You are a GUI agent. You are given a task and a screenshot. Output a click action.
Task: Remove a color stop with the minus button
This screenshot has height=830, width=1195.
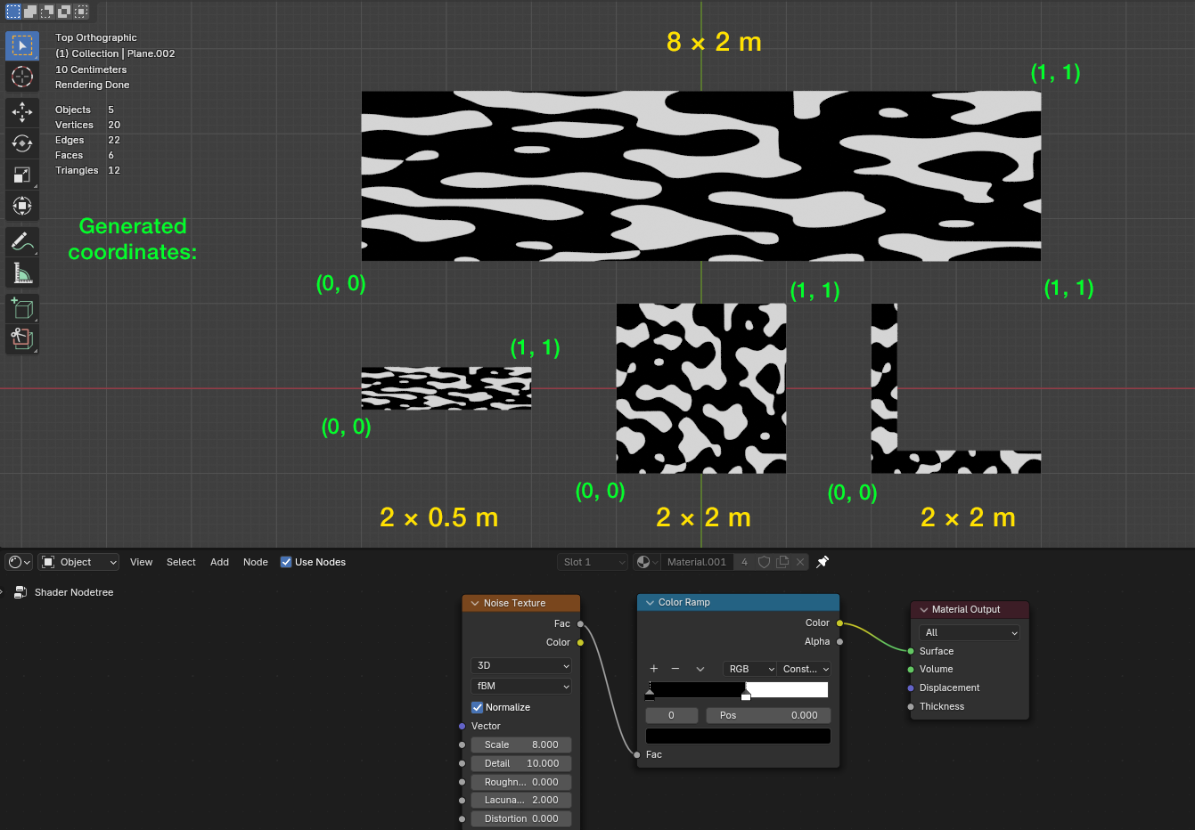point(675,669)
